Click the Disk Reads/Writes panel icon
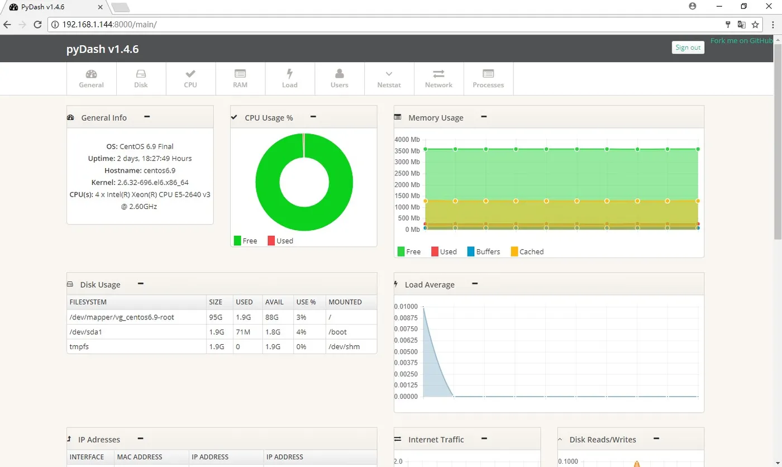The image size is (782, 467). [x=560, y=440]
